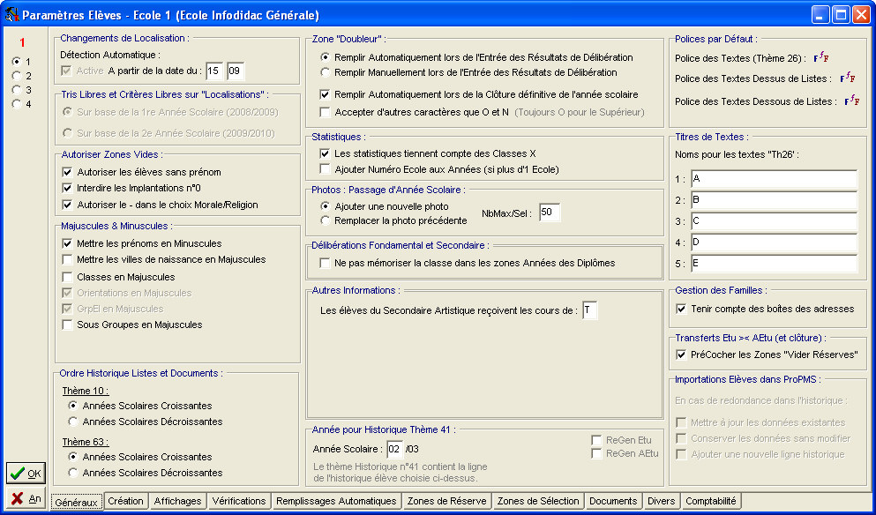Click text title field 3 containing C

coord(774,221)
